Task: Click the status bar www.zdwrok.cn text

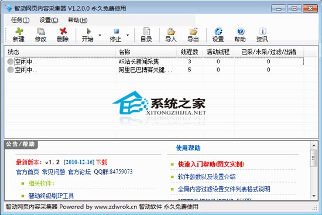Action: click(x=115, y=207)
